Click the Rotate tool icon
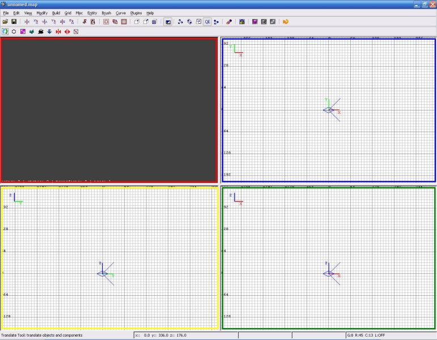Viewport: 437px width, 340px height. point(189,22)
